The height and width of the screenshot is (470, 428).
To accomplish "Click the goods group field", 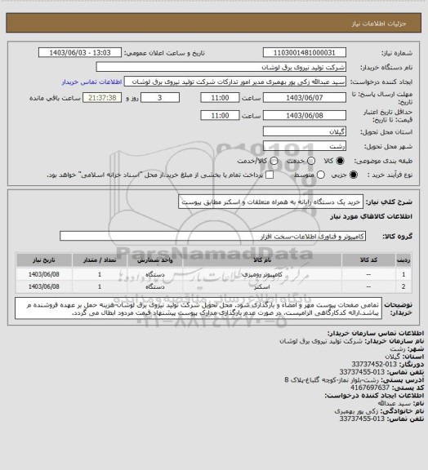I will [212, 236].
